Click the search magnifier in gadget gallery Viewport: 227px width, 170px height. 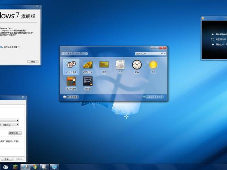pos(162,54)
